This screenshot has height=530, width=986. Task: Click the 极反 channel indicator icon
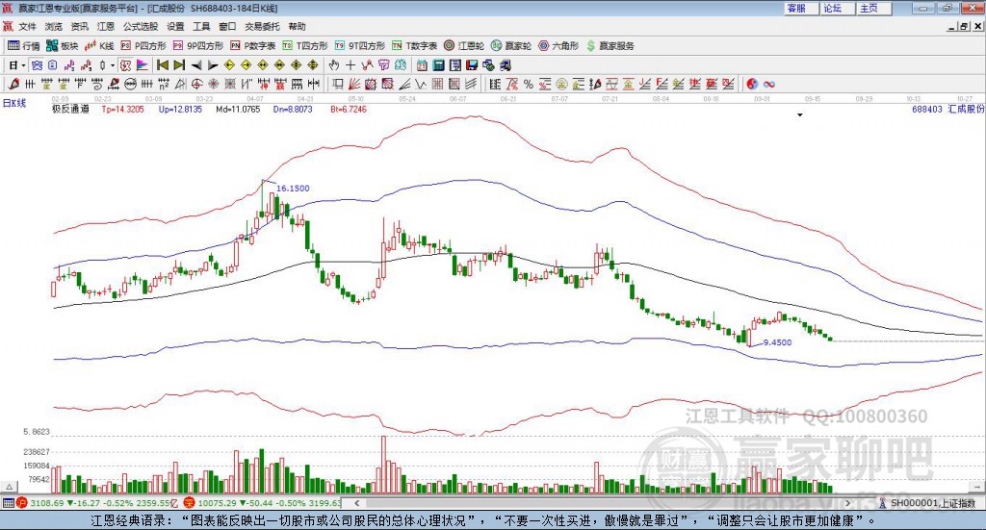tap(125, 65)
